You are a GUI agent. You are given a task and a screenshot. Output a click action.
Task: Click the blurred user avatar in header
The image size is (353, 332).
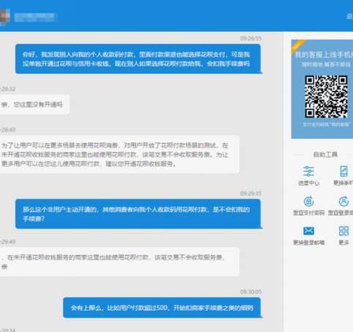5,17
